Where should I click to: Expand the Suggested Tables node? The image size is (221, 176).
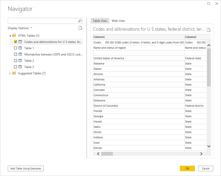(x=10, y=73)
